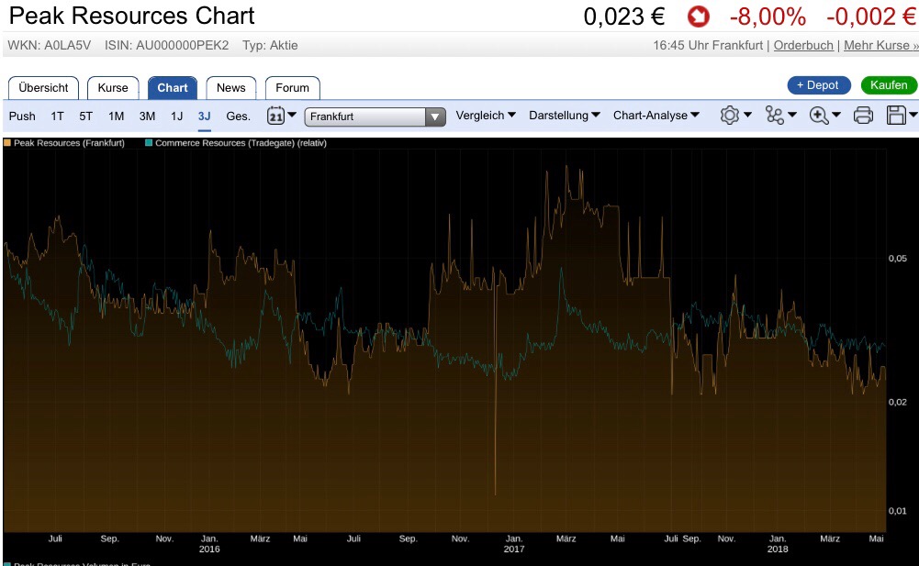The width and height of the screenshot is (919, 566).
Task: Expand arrow next to calendar icon
Action: pos(292,115)
